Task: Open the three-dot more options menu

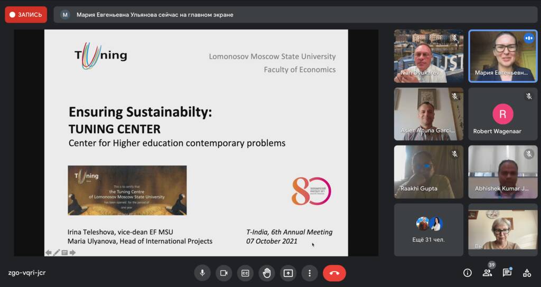Action: click(310, 273)
